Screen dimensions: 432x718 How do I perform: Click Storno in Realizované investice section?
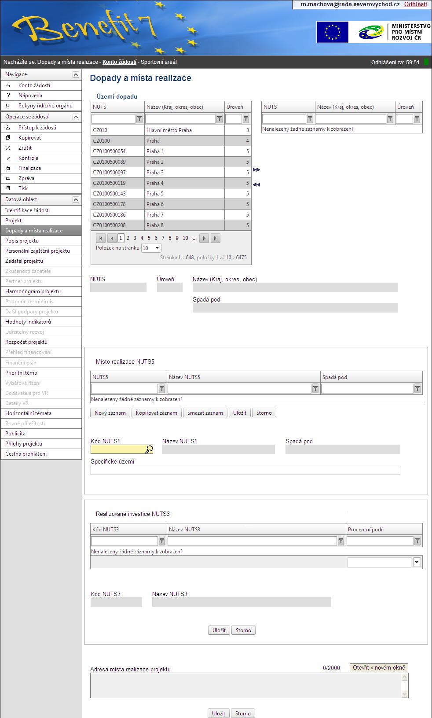(x=243, y=630)
